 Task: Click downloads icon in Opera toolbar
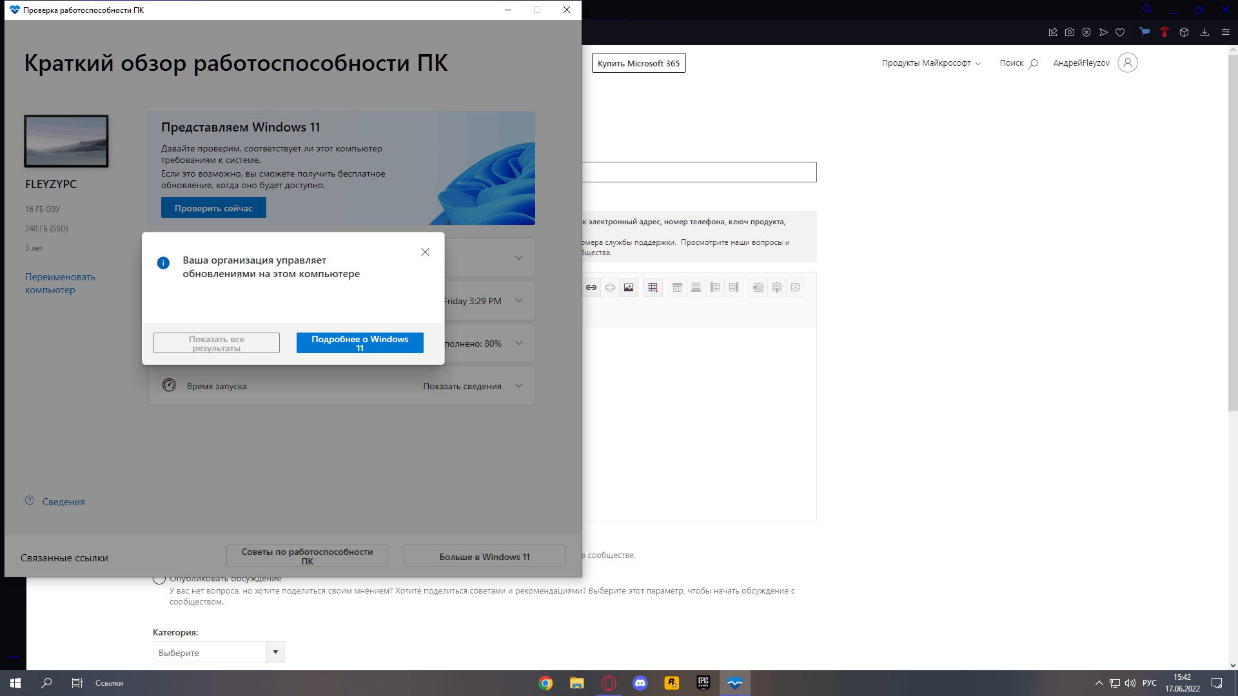pos(1204,32)
